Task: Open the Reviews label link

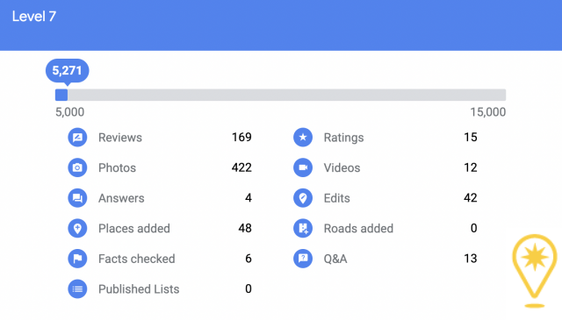Action: coord(120,138)
